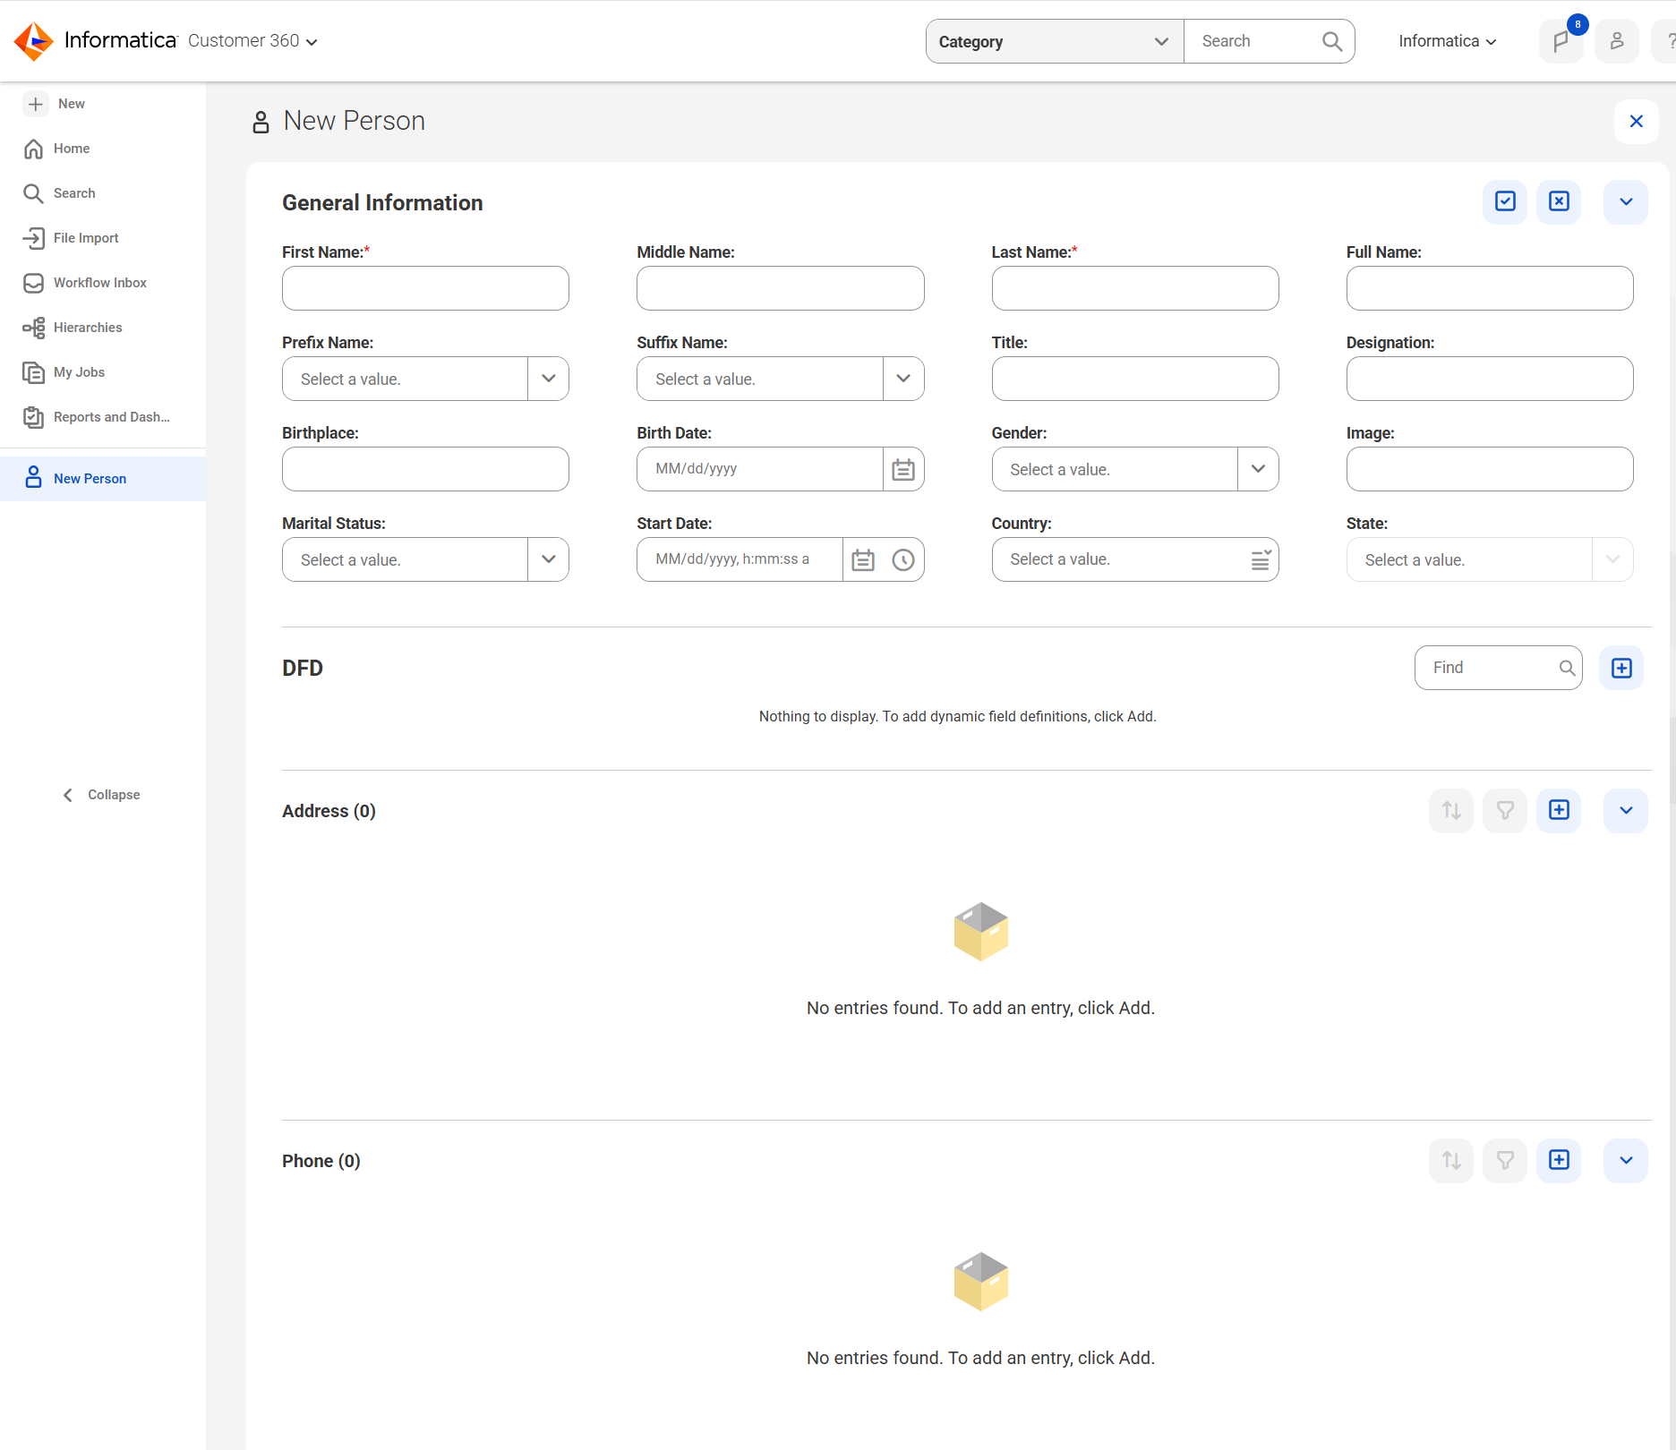This screenshot has height=1450, width=1676.
Task: Go to Home in sidebar
Action: tap(103, 149)
